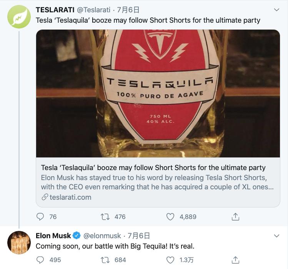Like the Teslarati tweet

(170, 217)
